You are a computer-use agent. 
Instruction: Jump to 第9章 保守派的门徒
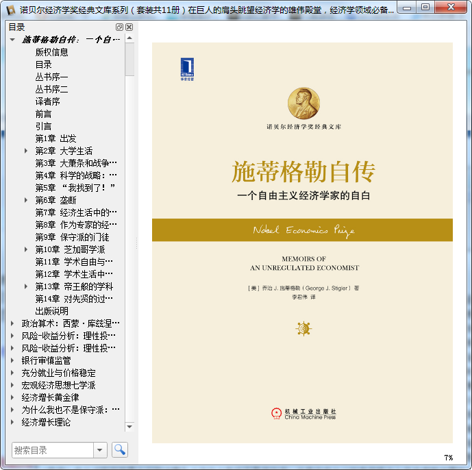[x=72, y=237]
